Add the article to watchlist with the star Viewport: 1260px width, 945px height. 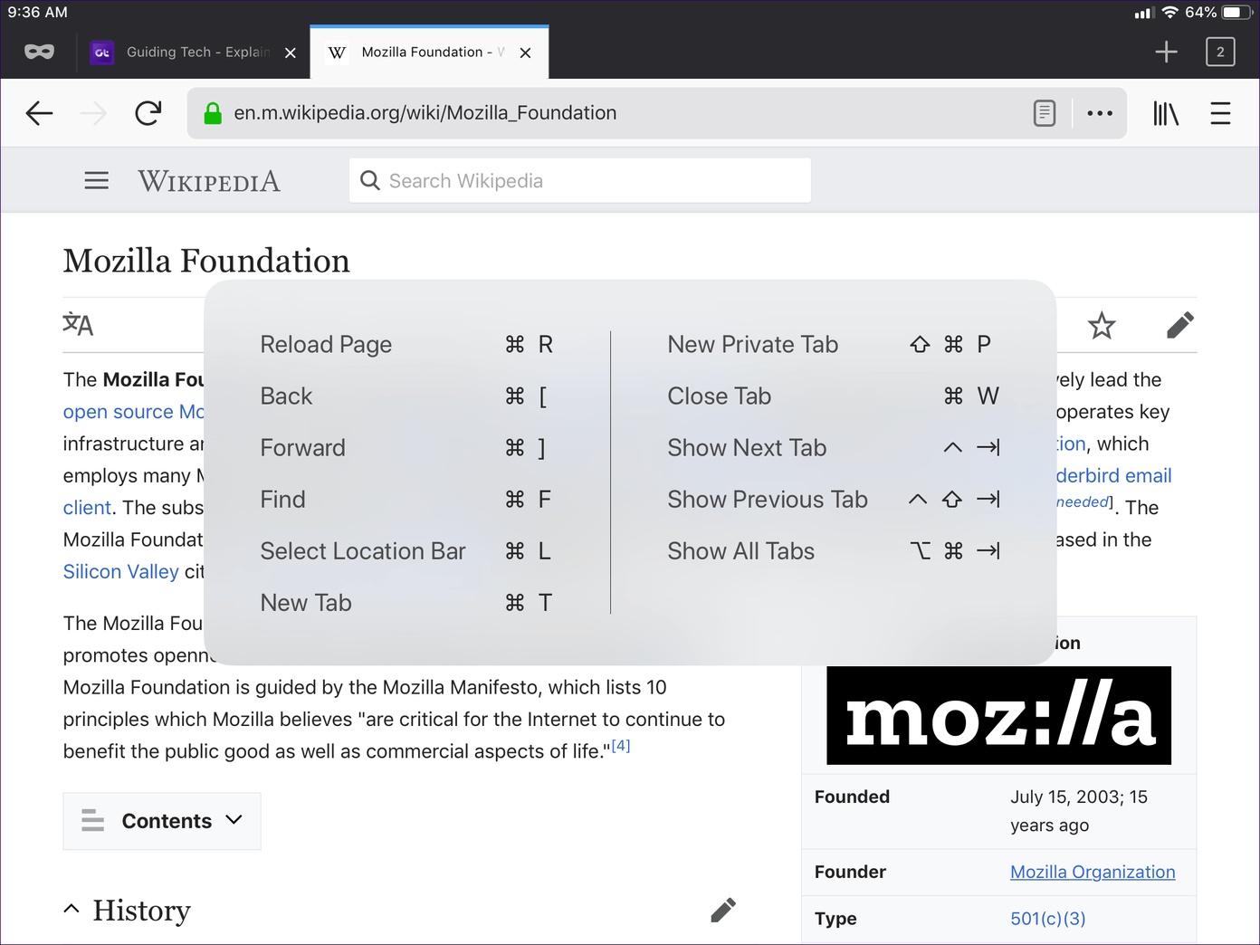pyautogui.click(x=1102, y=325)
